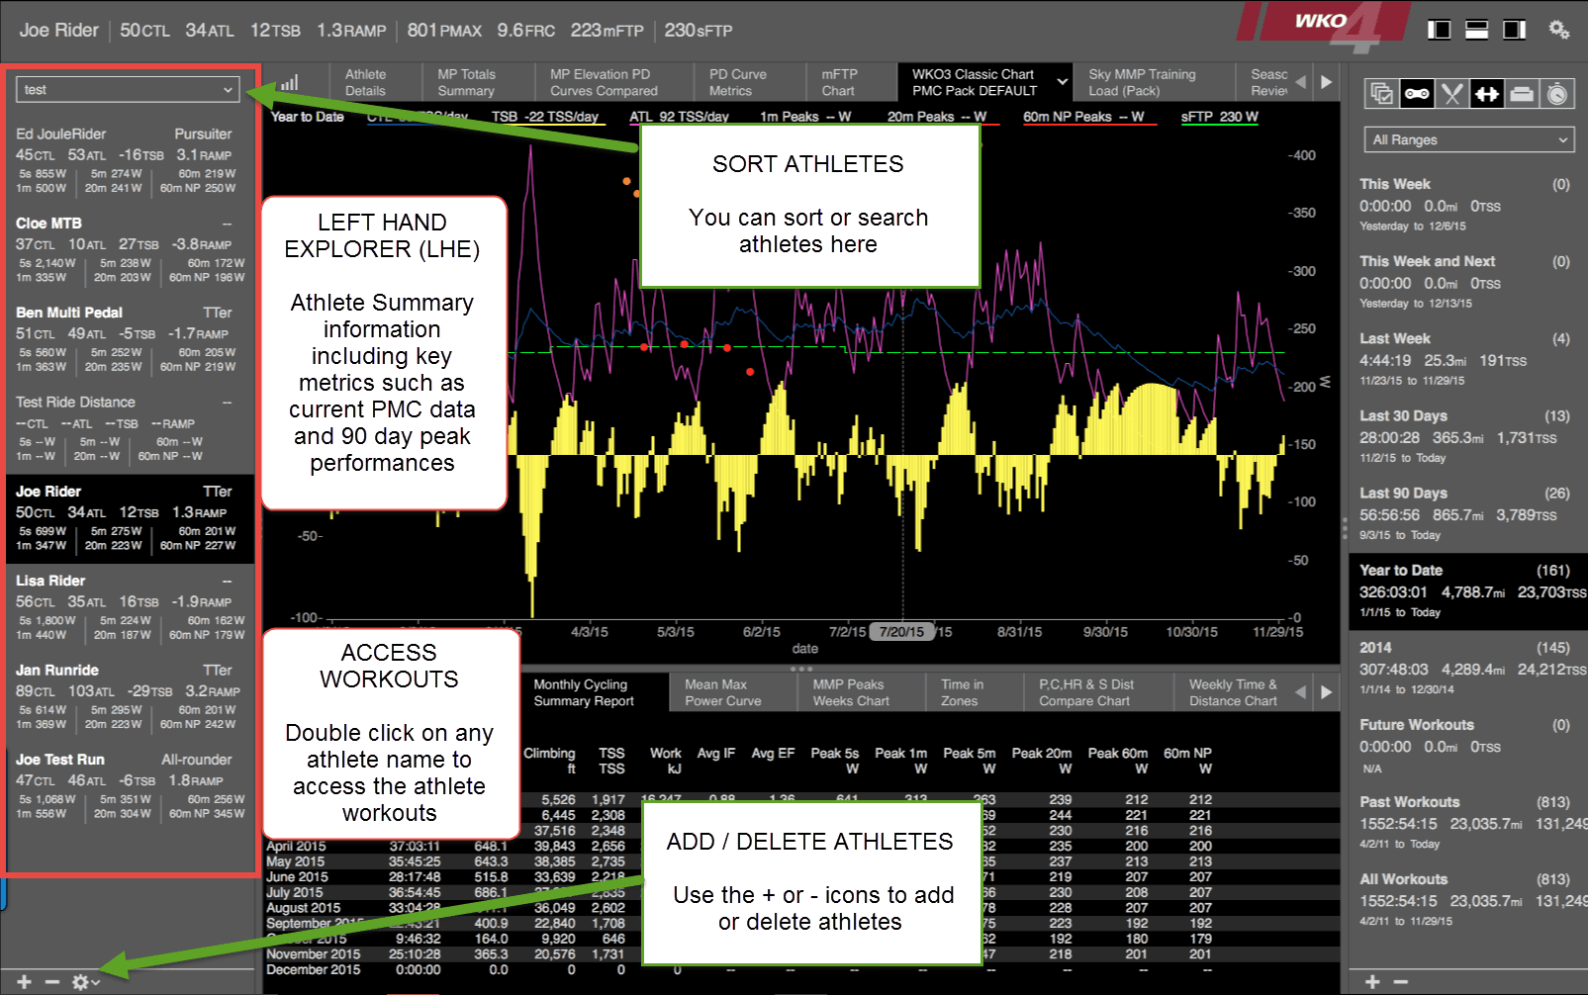
Task: Select athlete Jan Runride
Action: 129,696
